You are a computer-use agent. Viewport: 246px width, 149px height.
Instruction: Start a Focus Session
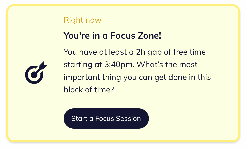pyautogui.click(x=106, y=118)
